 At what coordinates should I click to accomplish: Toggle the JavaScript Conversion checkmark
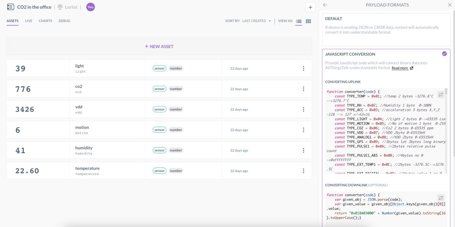click(x=444, y=54)
